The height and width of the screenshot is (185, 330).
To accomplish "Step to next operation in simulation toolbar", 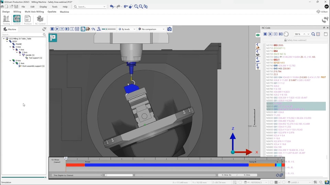I will [67, 29].
